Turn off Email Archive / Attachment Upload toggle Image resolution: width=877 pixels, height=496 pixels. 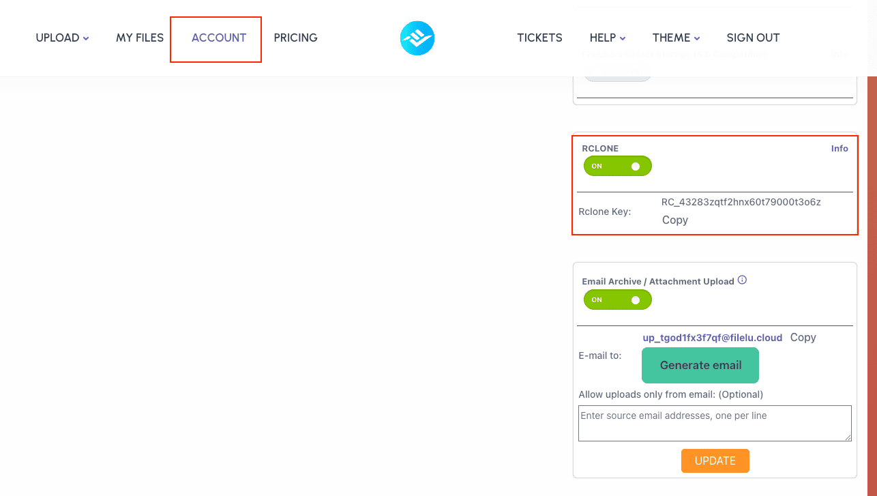[617, 300]
